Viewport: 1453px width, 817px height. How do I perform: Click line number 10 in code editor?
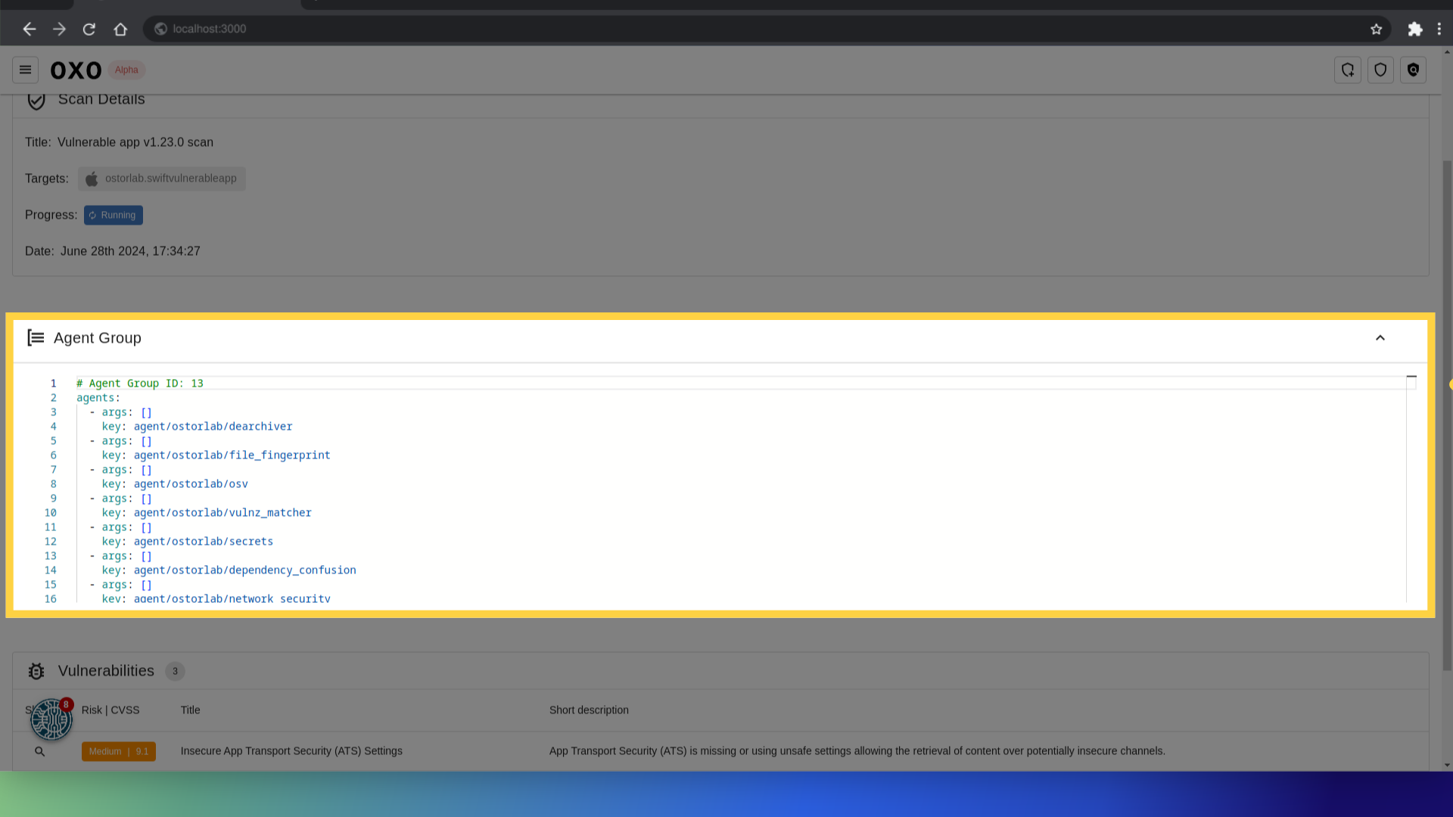point(50,513)
